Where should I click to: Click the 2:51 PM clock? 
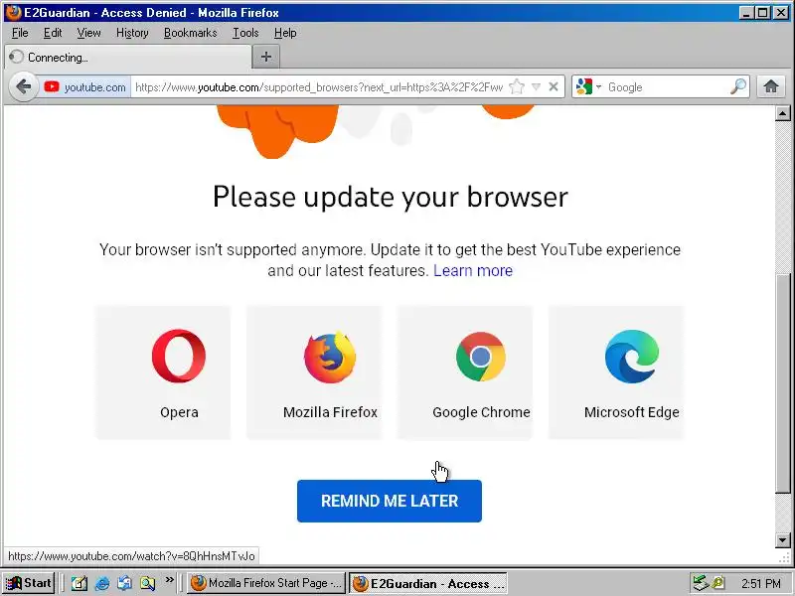[760, 583]
